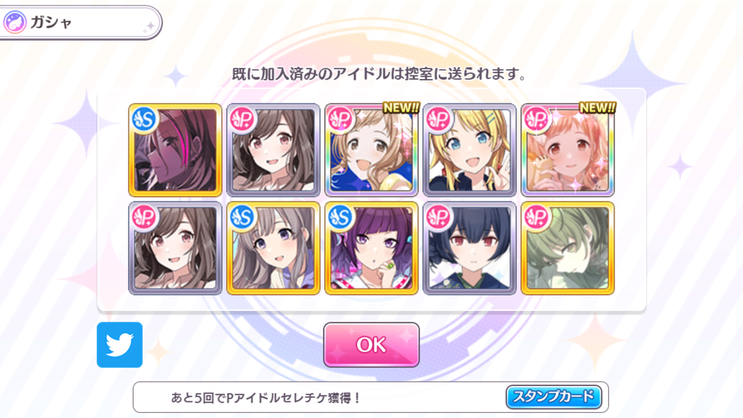Click the NEW!! label on the orange-haired card

[x=597, y=108]
